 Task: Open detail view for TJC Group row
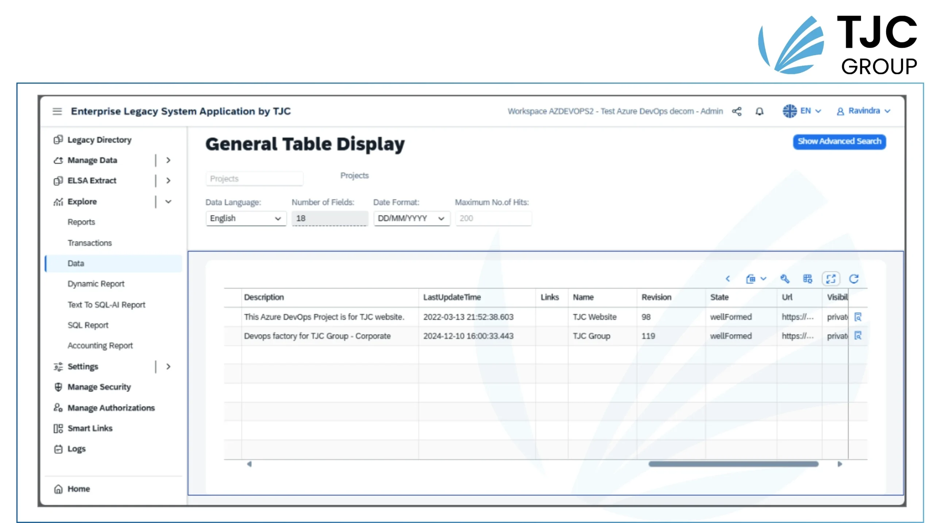click(858, 336)
